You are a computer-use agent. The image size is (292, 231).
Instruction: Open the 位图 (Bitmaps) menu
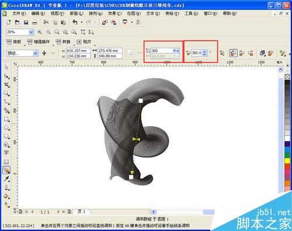pos(134,13)
